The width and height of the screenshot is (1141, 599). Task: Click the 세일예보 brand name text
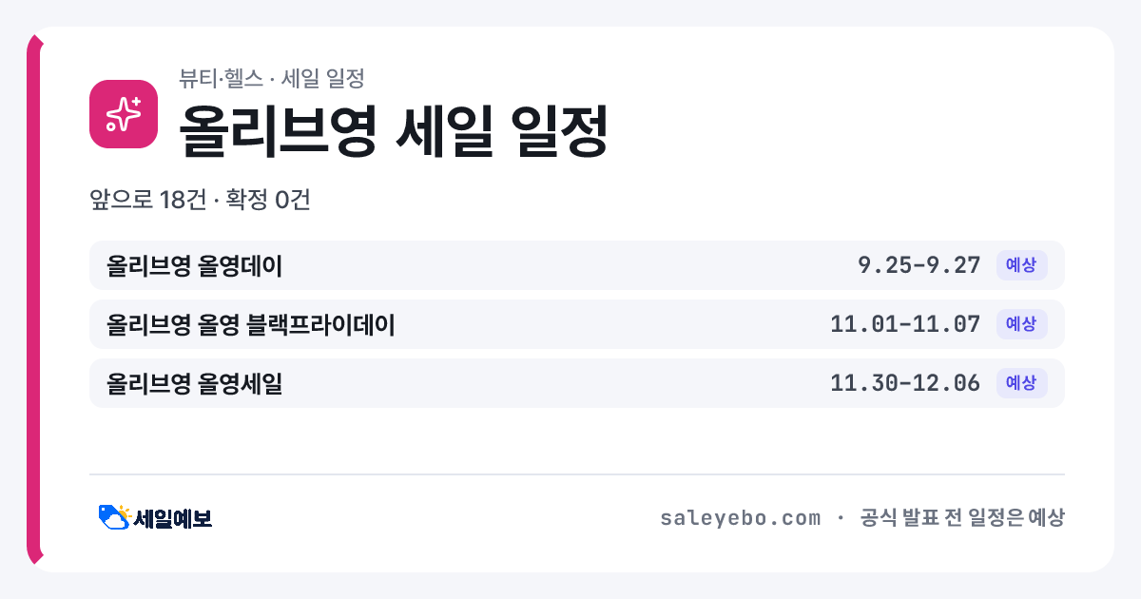coord(173,518)
